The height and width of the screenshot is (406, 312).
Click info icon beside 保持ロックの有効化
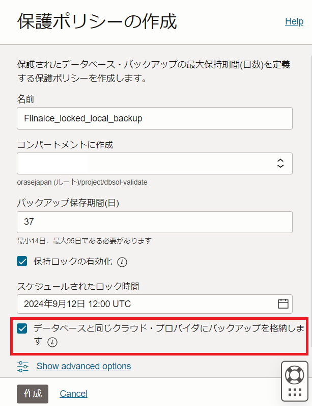[x=122, y=262]
